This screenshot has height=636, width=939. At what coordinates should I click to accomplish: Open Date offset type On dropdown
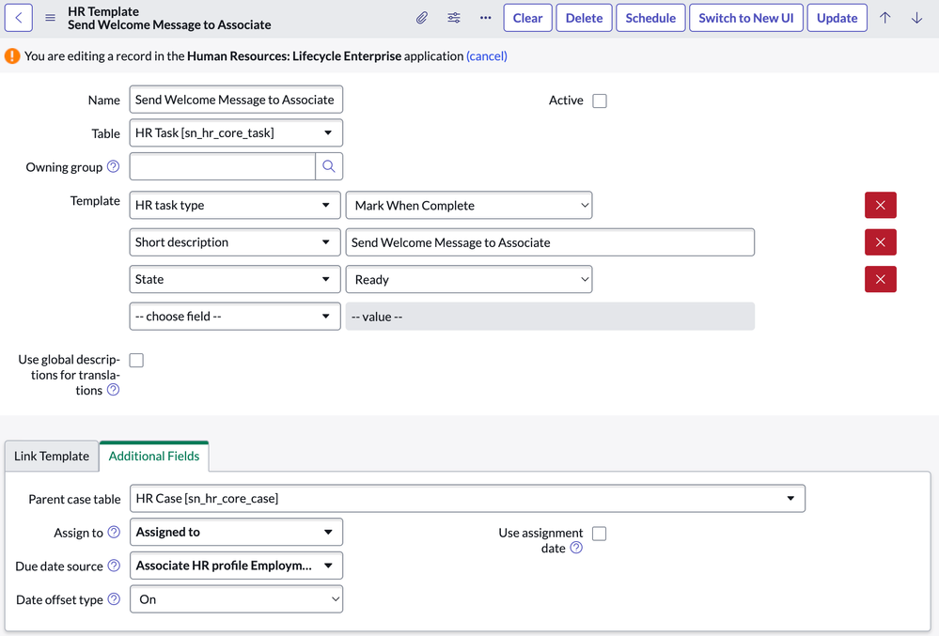[236, 599]
